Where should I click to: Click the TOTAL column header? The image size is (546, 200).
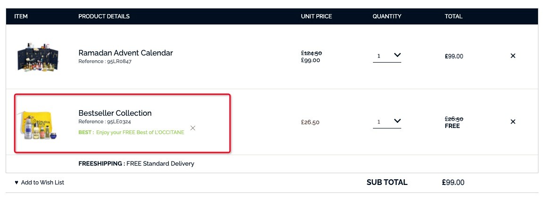tap(454, 16)
